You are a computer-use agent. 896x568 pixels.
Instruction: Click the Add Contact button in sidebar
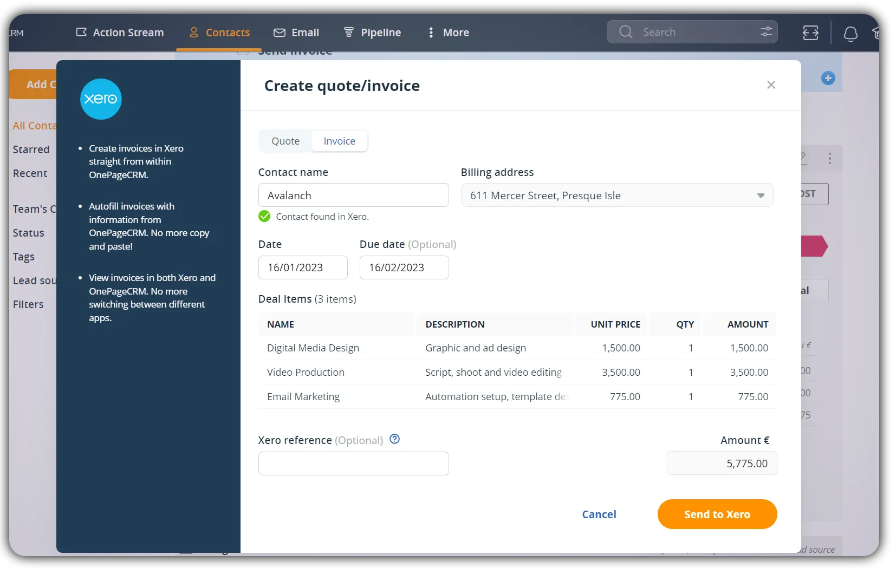click(x=34, y=84)
